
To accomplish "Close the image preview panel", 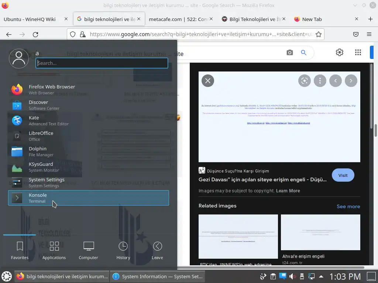I will [208, 81].
